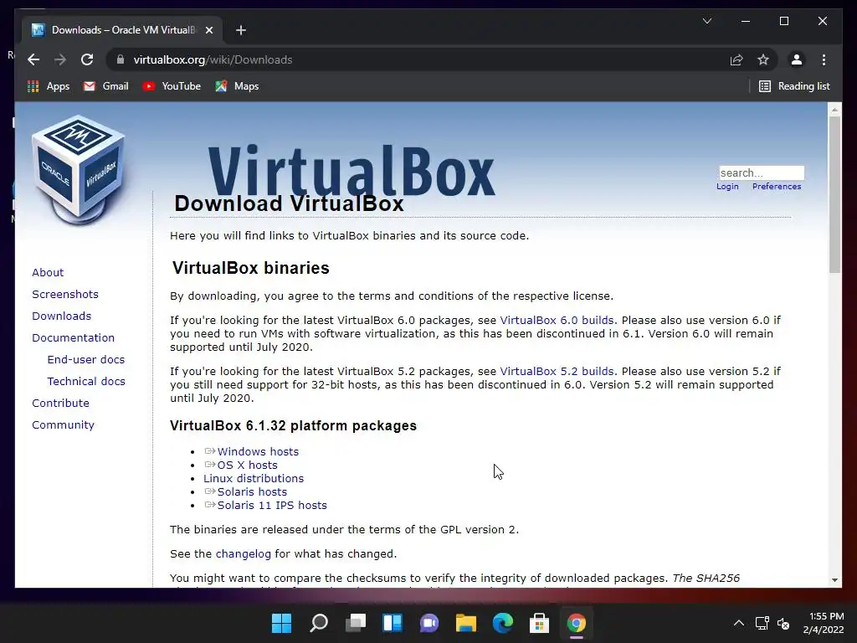Open Task View from the taskbar
857x643 pixels.
(355, 623)
